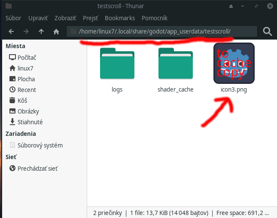This screenshot has height=218, width=277.
Task: Open the Pomocník menu
Action: [x=154, y=18]
